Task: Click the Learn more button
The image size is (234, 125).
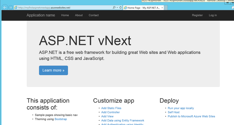Action: tap(53, 70)
